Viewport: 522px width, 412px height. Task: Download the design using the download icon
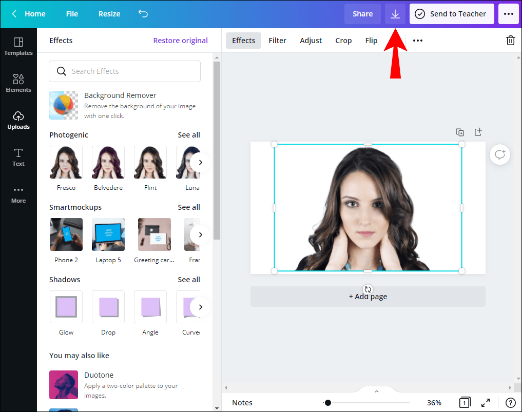(395, 14)
